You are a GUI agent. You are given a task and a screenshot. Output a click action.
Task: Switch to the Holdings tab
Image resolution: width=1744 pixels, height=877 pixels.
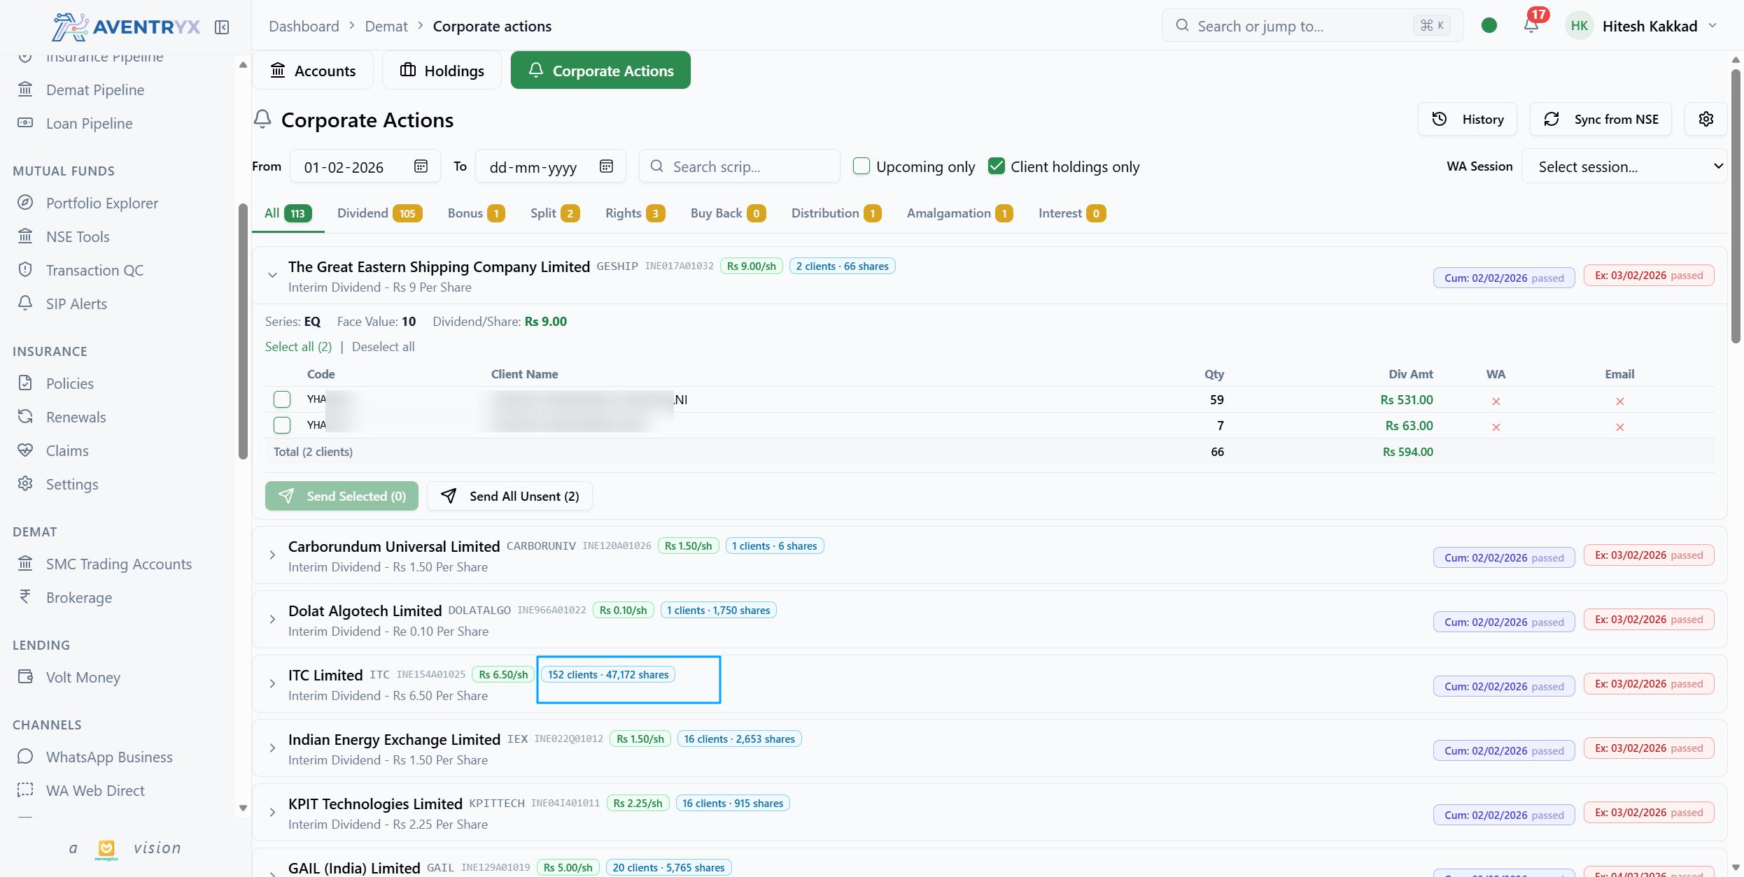442,71
